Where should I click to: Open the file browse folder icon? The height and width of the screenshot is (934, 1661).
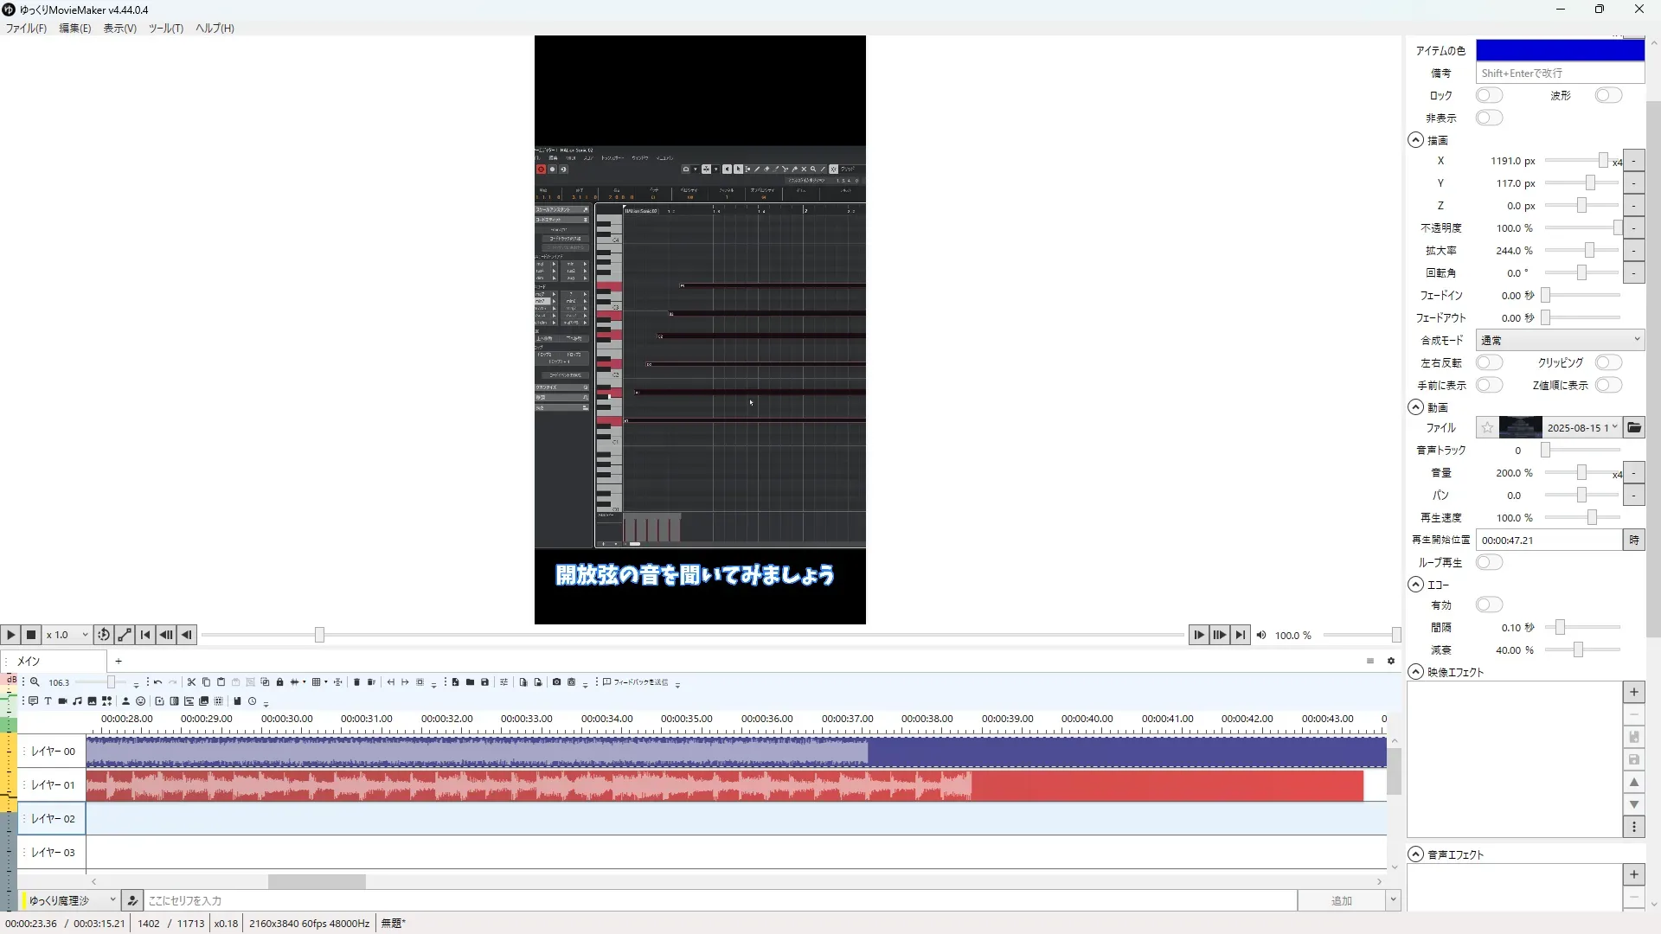(x=1633, y=427)
